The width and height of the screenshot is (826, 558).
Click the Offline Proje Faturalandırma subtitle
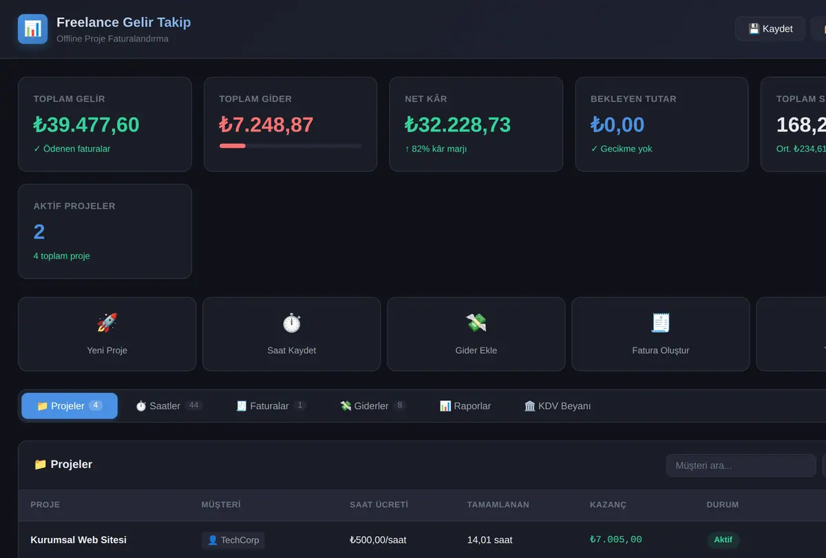[112, 39]
